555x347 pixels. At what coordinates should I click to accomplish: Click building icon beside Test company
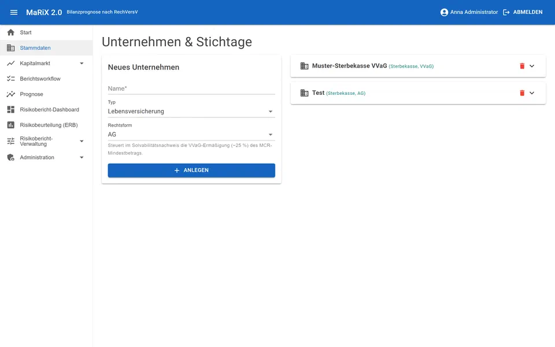coord(305,93)
